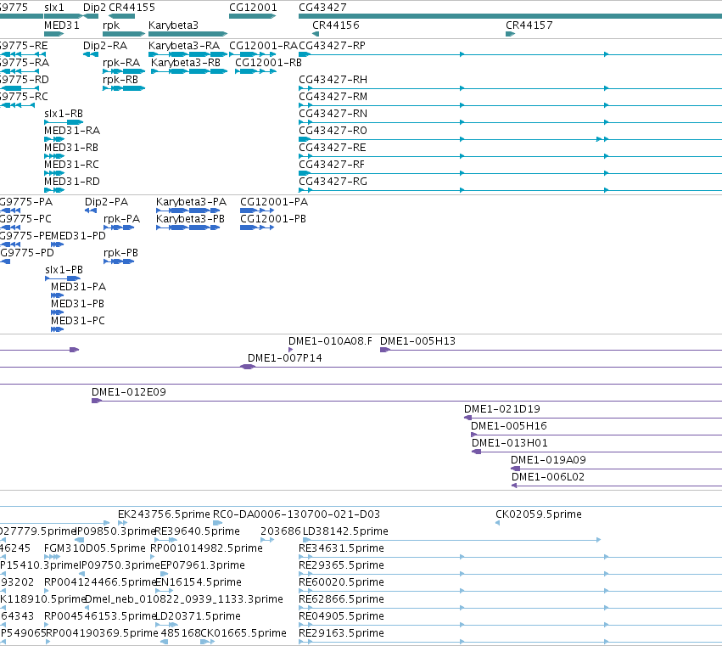This screenshot has width=722, height=646.
Task: Select the RC0-DA0006-130700-021-D03 EST label
Action: (297, 514)
